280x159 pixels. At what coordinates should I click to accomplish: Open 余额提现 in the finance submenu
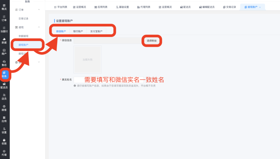pyautogui.click(x=23, y=36)
